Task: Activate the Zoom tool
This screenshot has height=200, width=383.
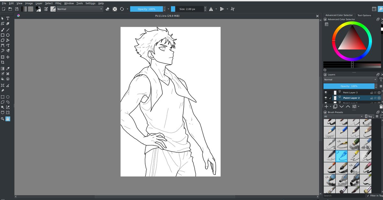Action: [x=3, y=119]
